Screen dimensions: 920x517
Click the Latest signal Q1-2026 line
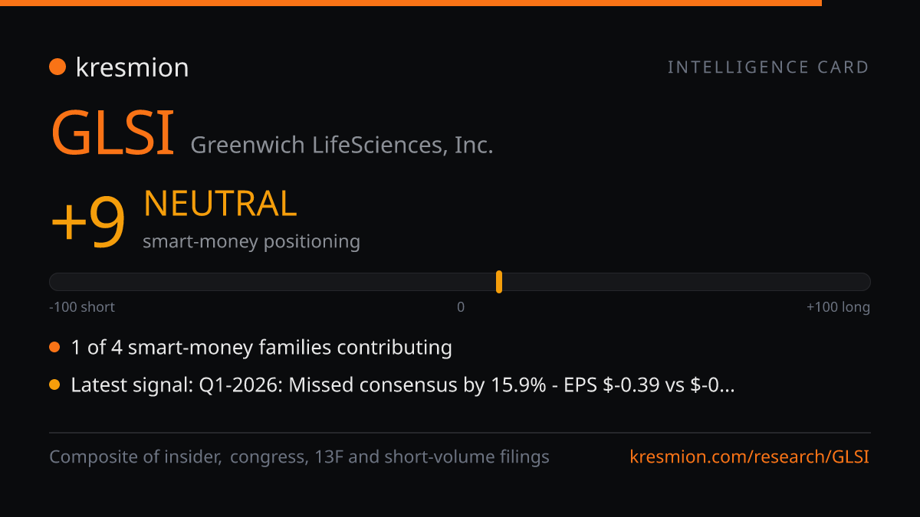[403, 385]
